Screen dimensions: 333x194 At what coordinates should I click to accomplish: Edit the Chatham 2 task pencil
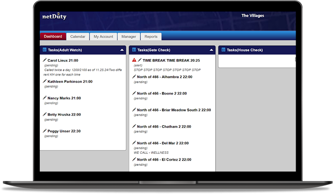coord(134,126)
